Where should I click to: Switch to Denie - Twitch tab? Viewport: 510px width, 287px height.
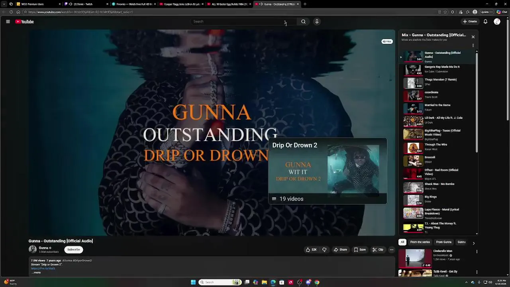click(x=86, y=4)
